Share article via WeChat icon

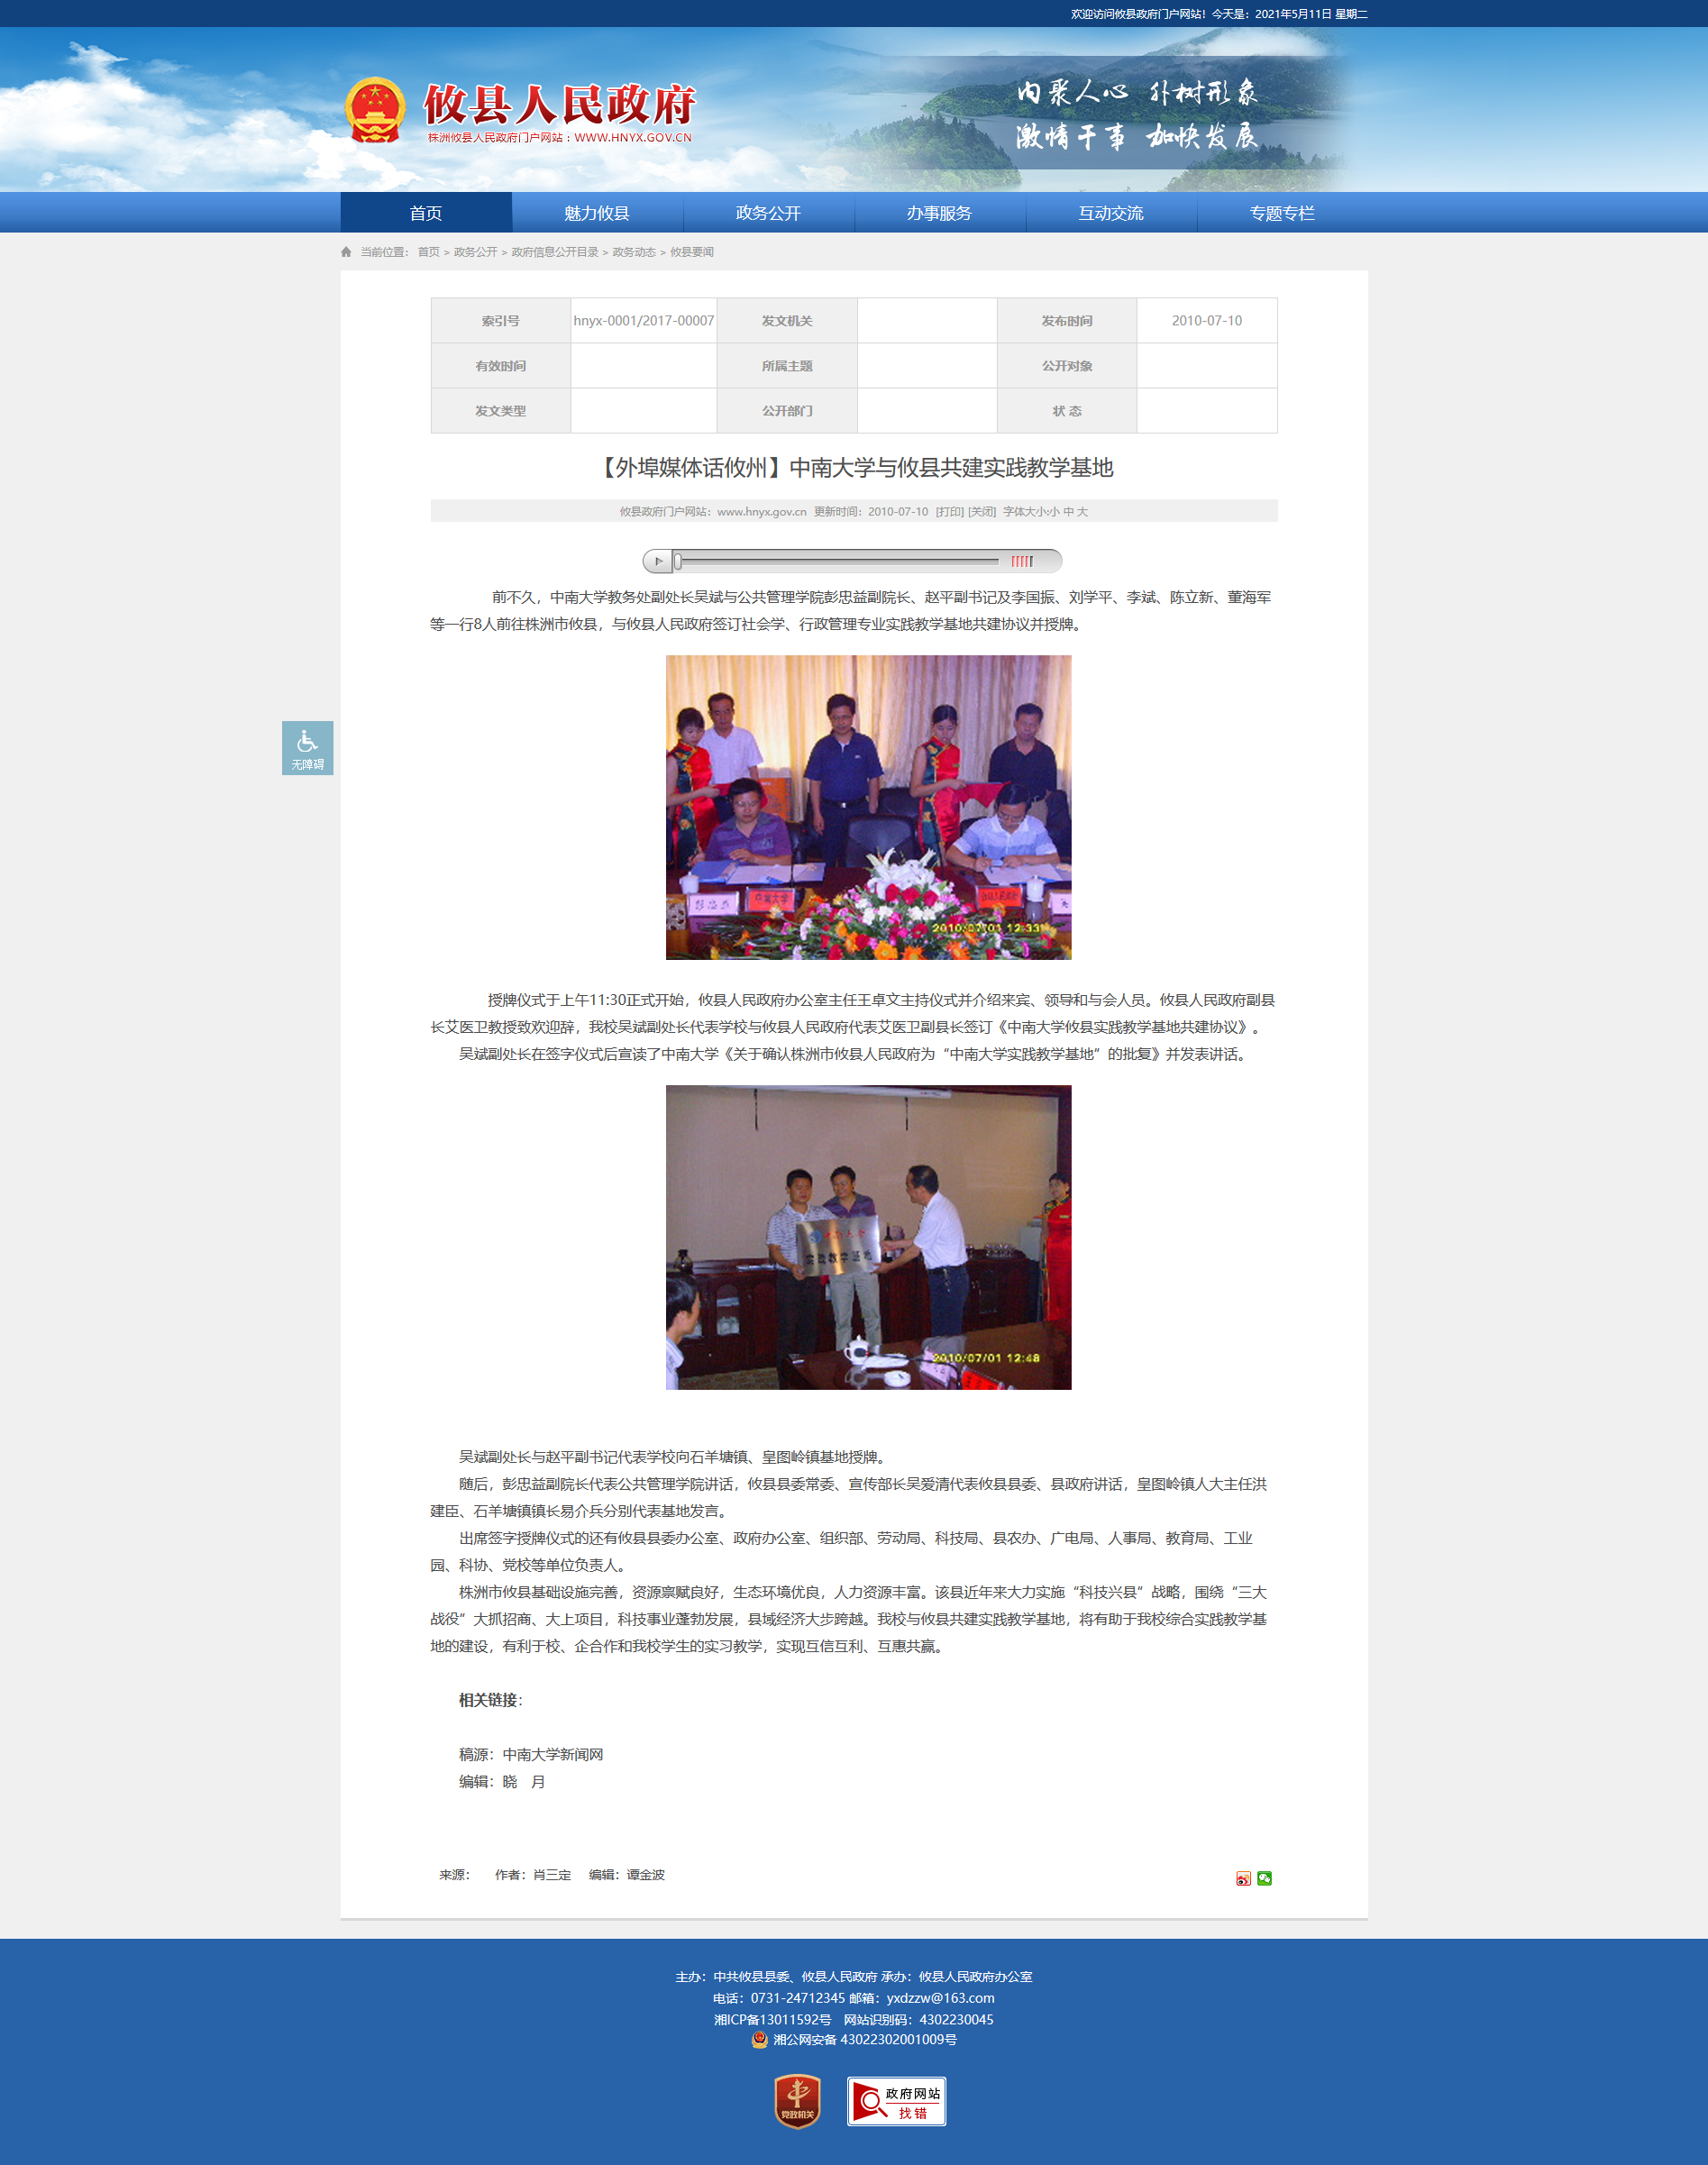(1264, 1878)
